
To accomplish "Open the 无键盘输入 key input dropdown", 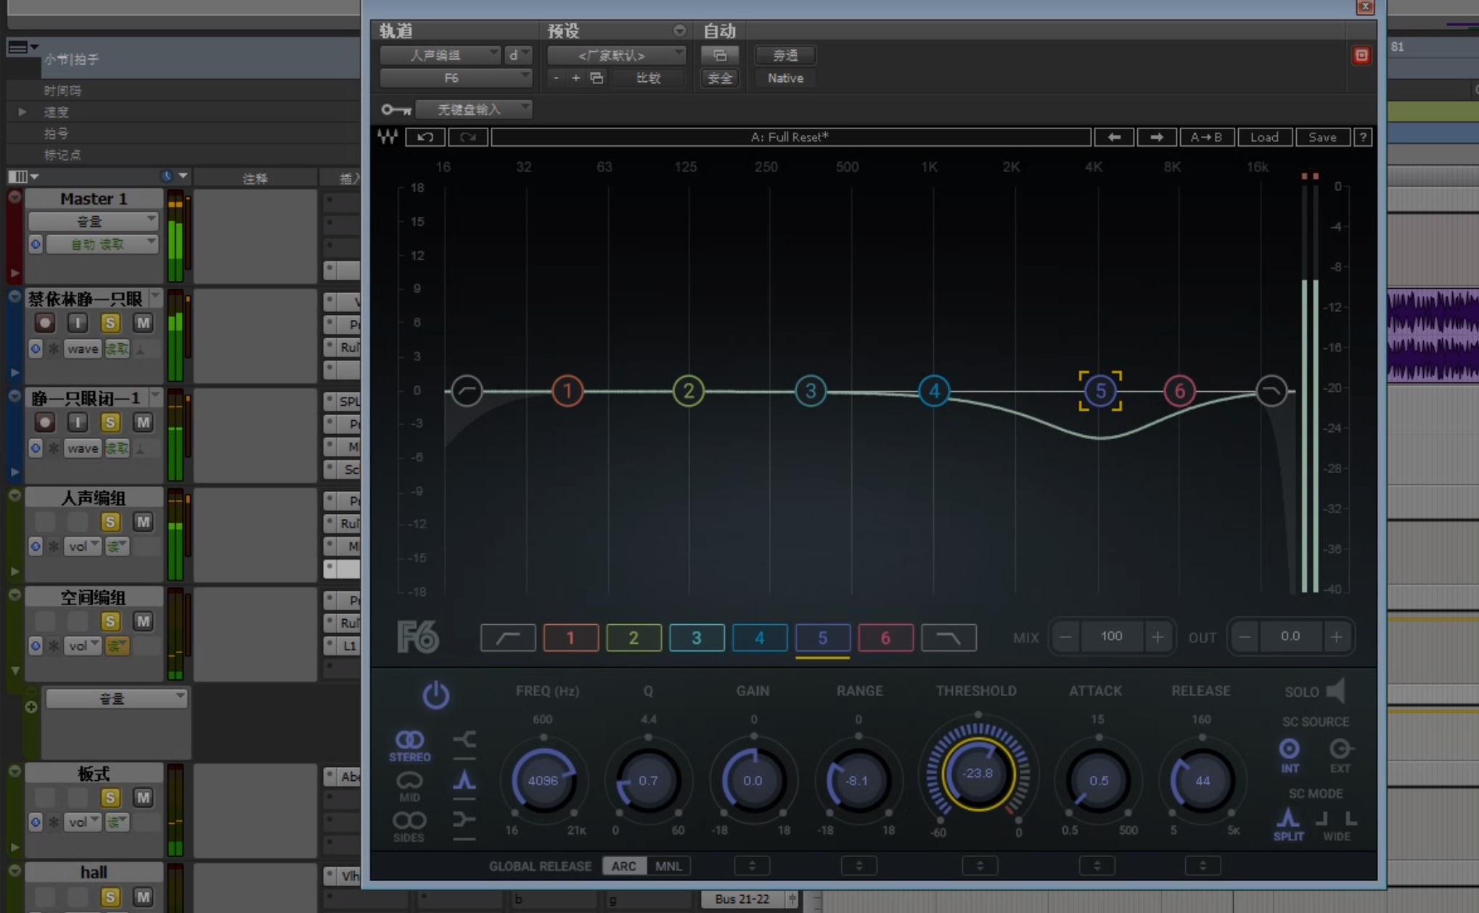I will [475, 110].
